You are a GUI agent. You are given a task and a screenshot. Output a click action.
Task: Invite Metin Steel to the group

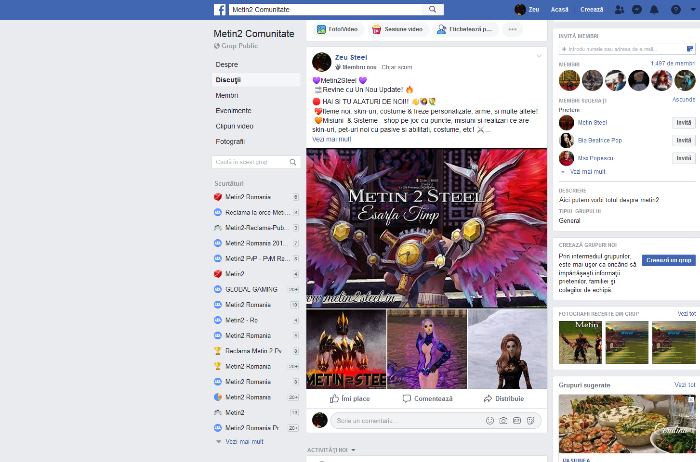tap(684, 123)
